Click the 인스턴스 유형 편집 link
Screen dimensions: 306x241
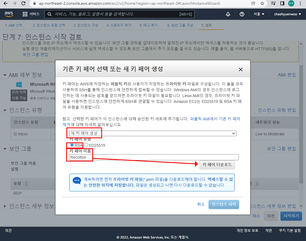coord(277,110)
